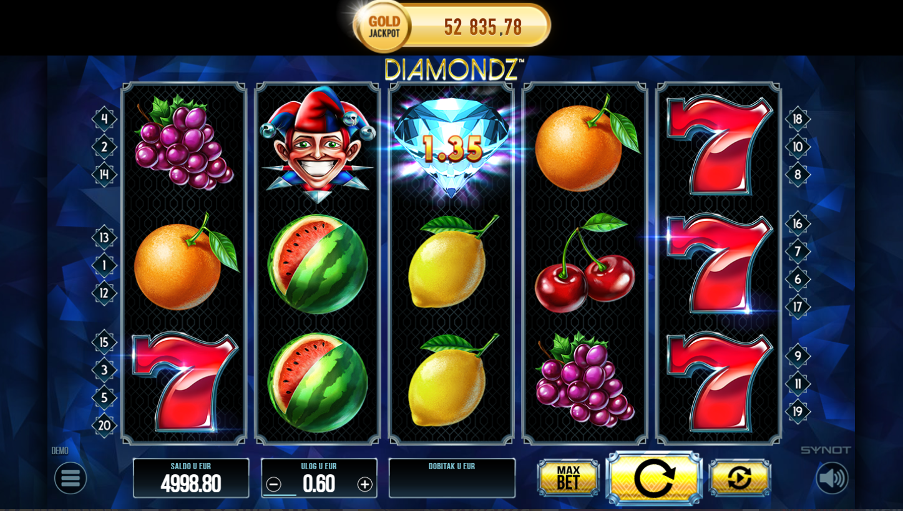Spin the reels with the big arrow button

tap(654, 479)
